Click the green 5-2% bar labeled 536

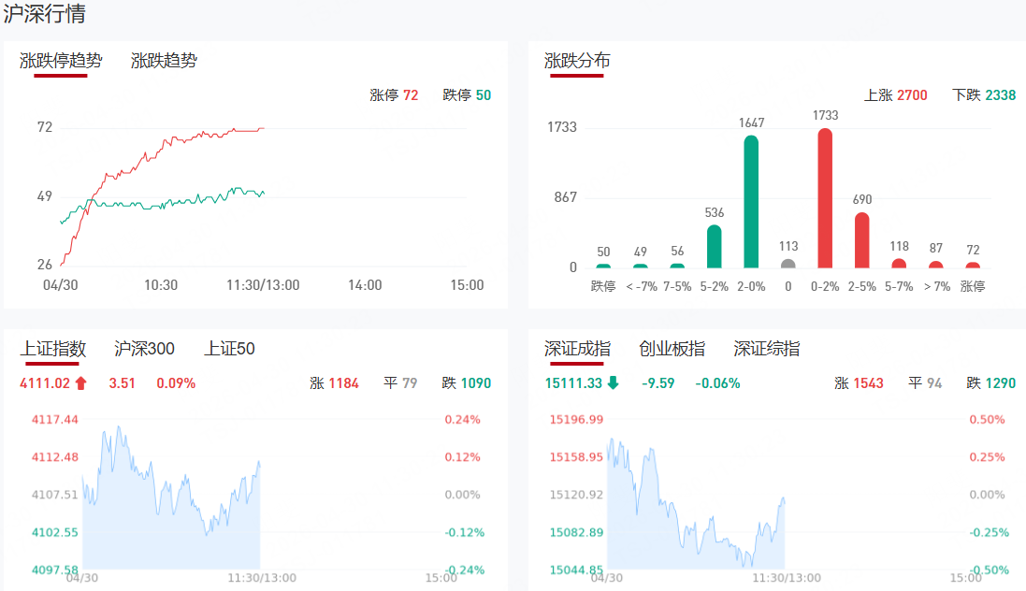(715, 247)
